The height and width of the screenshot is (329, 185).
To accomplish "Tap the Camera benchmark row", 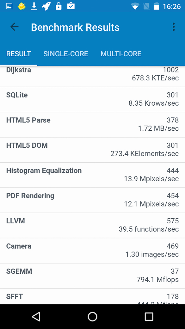I will (x=92, y=251).
